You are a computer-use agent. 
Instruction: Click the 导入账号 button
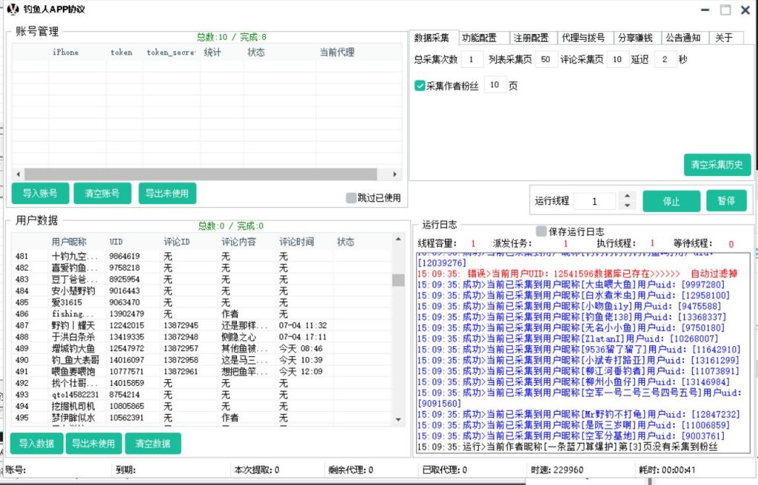tap(40, 194)
